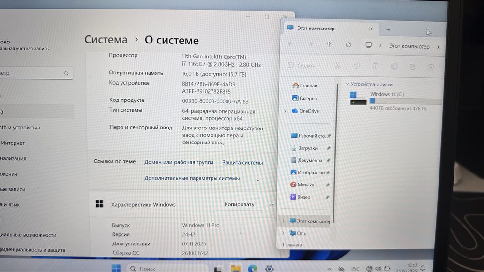
Task: Open File Explorer from taskbar
Action: (x=236, y=268)
